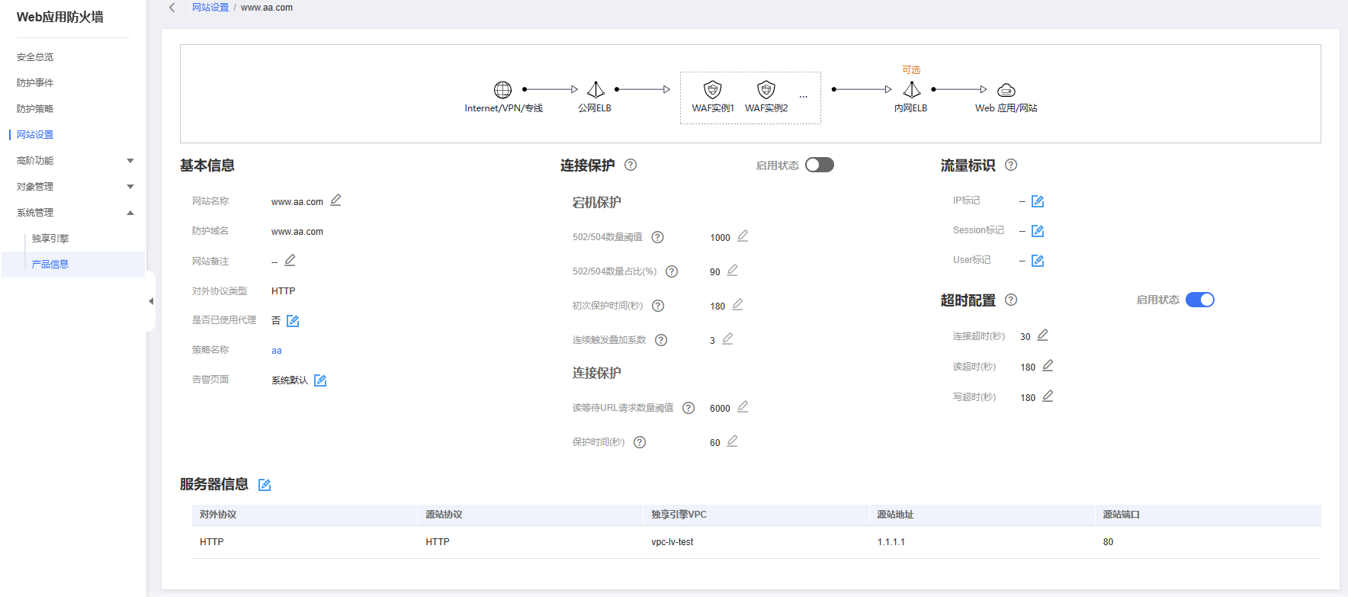Screen dimensions: 1348x597
Task: Click the edit icon beside 服务器信息
Action: point(265,485)
